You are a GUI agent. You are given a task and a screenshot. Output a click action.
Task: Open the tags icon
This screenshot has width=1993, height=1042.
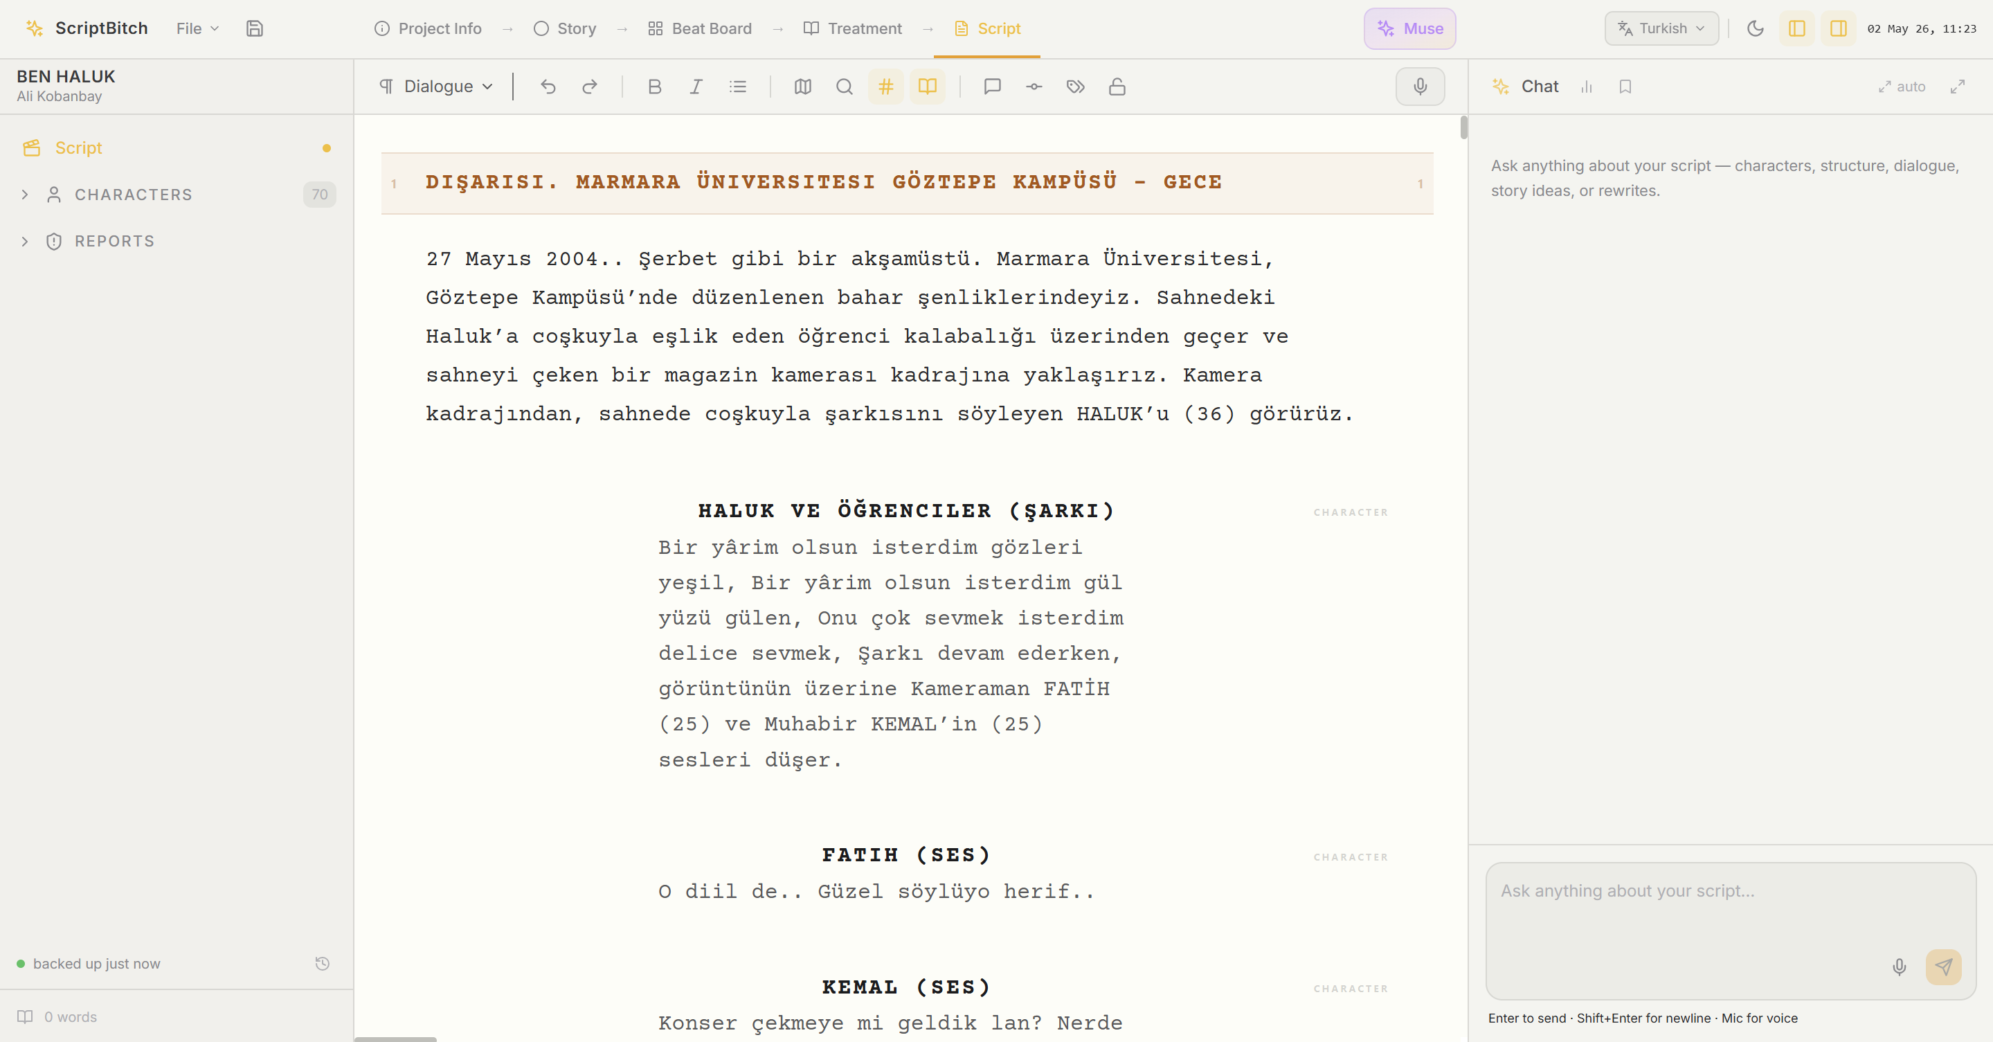click(1075, 87)
